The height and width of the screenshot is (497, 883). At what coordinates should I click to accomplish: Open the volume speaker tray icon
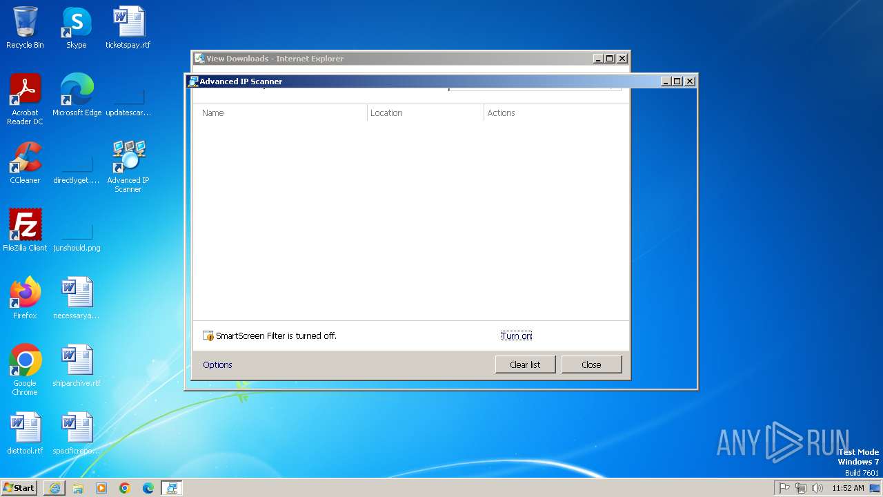817,488
